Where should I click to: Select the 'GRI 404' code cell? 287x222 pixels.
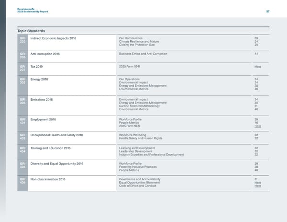[x=22, y=152]
